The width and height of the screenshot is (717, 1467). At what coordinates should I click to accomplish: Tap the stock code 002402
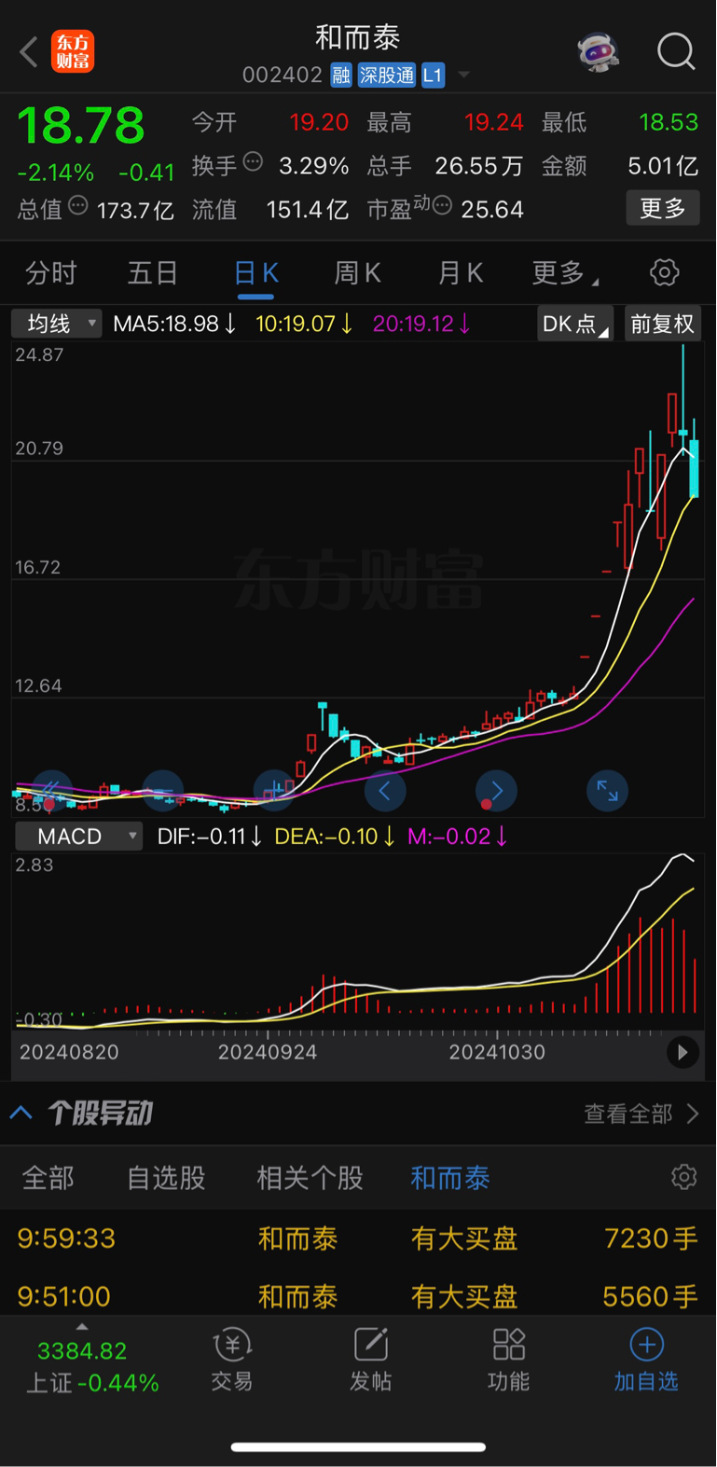click(282, 76)
